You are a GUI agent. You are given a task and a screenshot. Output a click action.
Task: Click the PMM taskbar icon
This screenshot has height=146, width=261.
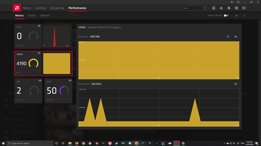[x=123, y=143]
